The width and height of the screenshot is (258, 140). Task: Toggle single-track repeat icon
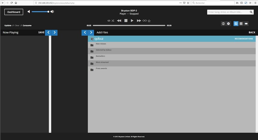pos(109,21)
